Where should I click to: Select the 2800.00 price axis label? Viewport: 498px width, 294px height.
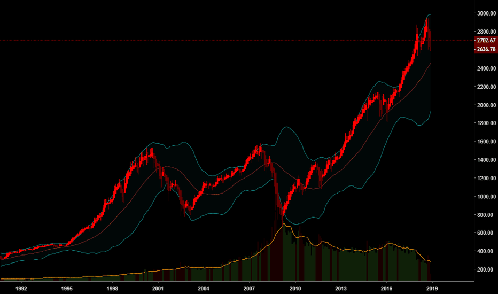pos(486,32)
